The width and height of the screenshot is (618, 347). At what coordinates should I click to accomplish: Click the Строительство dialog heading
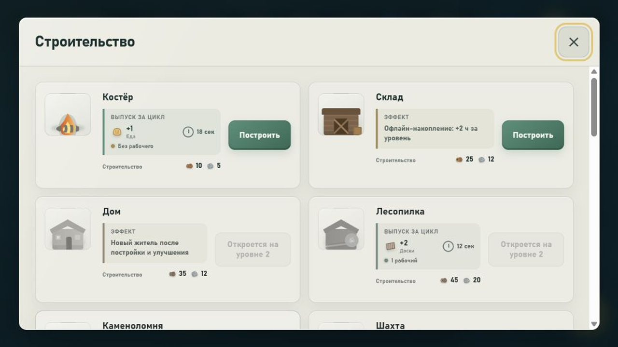[x=85, y=42]
